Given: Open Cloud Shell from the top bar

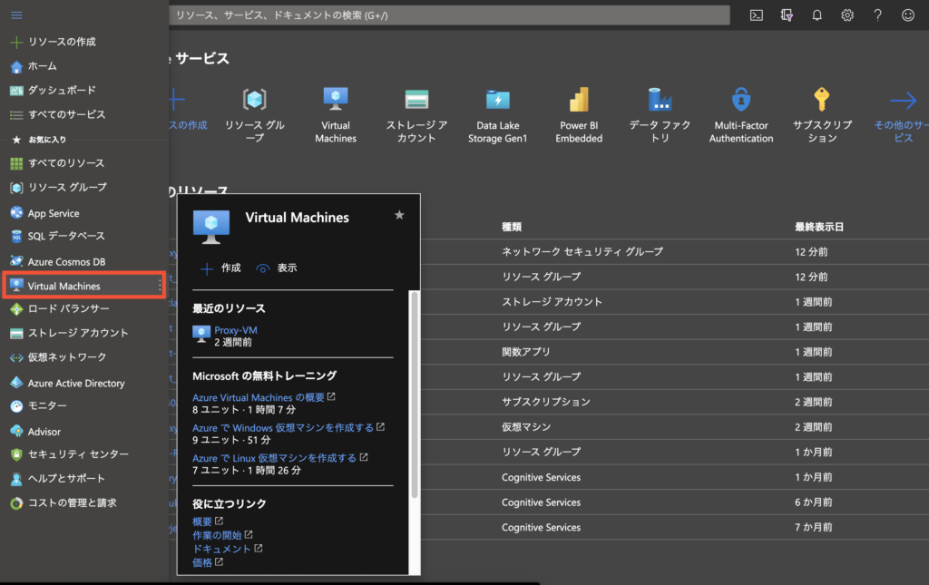Looking at the screenshot, I should click(756, 15).
